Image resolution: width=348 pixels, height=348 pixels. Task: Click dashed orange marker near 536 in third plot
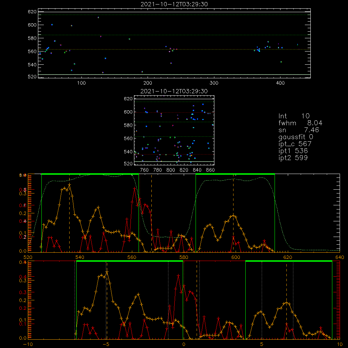70,213
